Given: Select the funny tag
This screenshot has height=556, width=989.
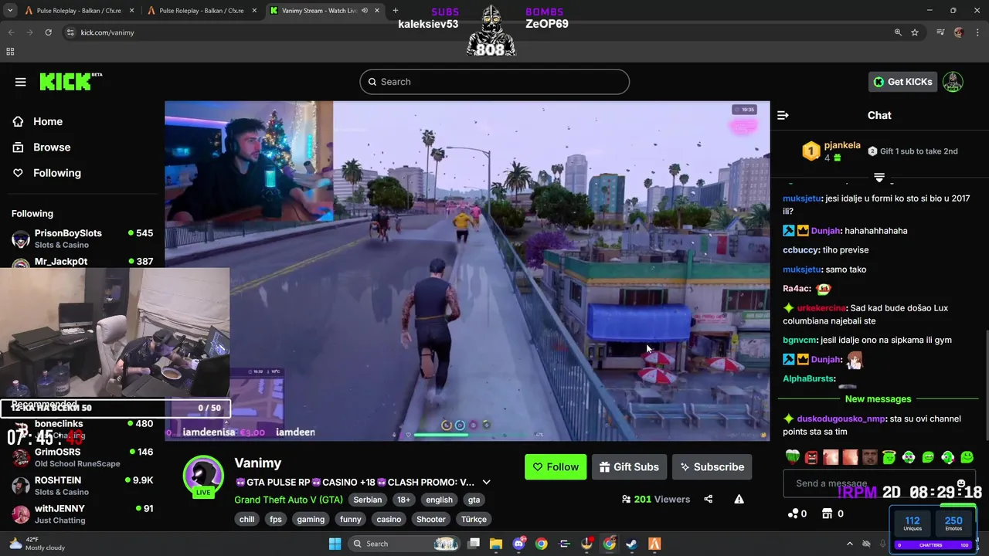Looking at the screenshot, I should (x=350, y=519).
